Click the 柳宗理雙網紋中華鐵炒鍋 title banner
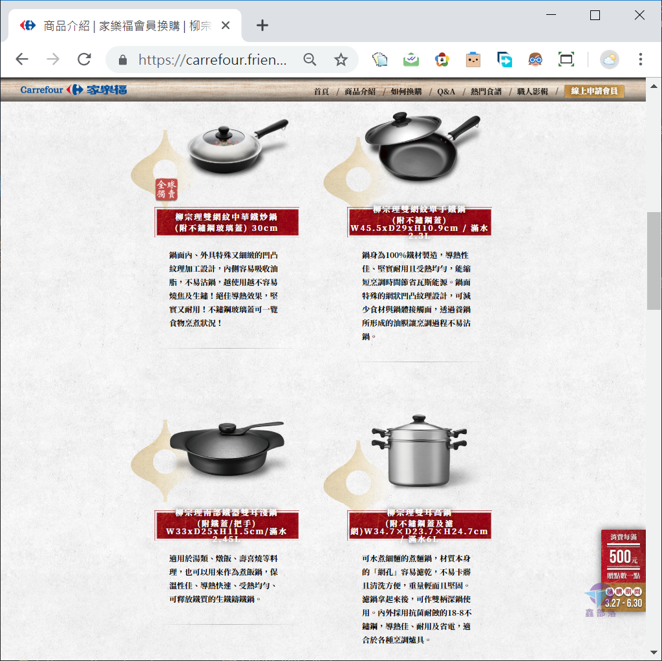Viewport: 662px width, 661px height. click(x=227, y=222)
